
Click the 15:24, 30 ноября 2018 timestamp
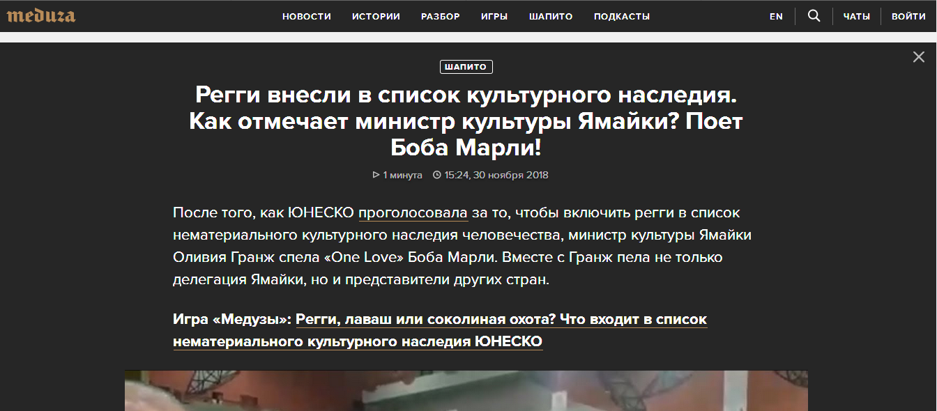(496, 175)
